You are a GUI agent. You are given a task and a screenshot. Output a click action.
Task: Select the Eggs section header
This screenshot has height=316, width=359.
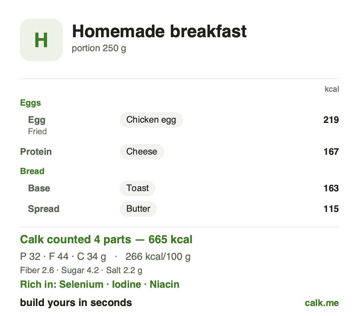coord(31,103)
